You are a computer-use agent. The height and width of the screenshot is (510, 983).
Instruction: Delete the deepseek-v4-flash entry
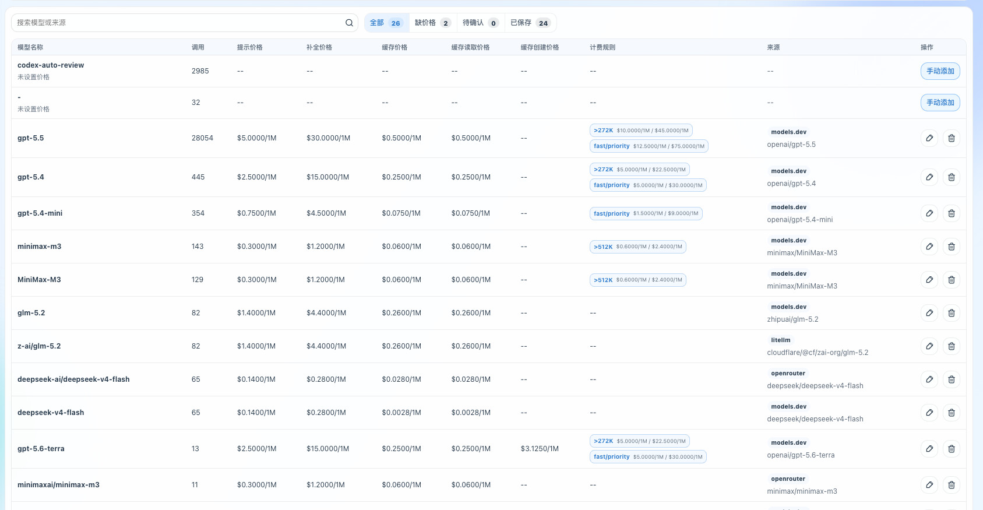[x=952, y=413]
